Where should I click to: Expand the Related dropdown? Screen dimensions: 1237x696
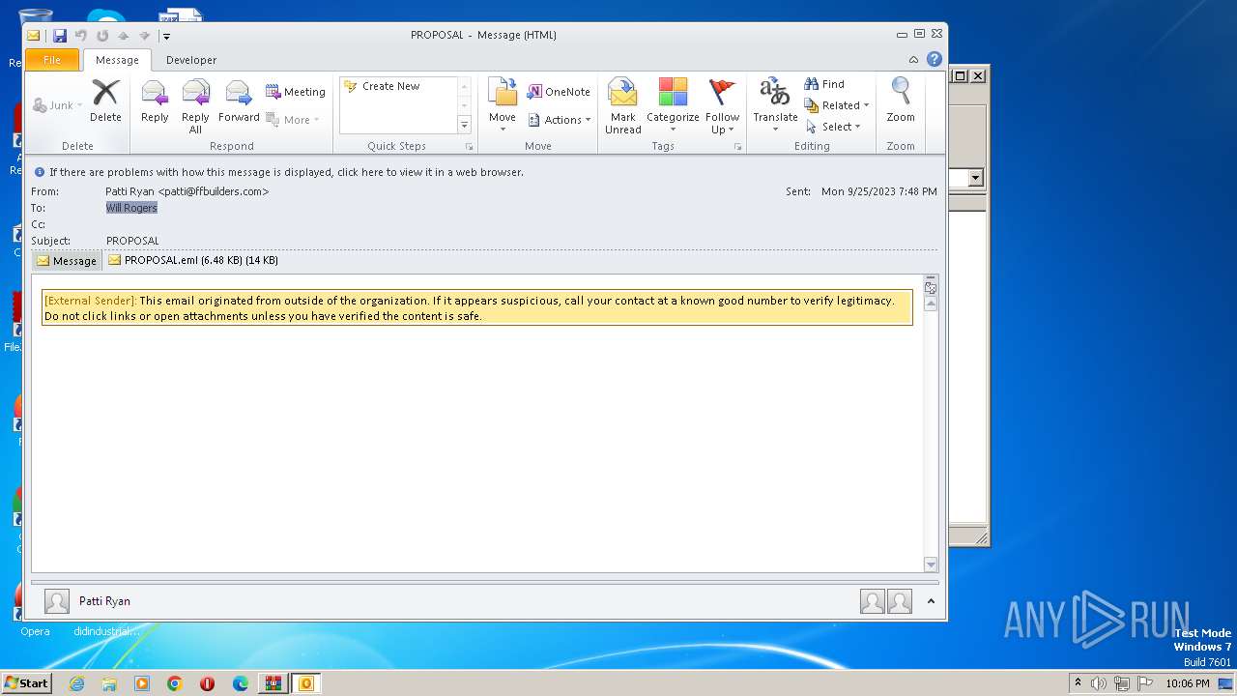(837, 105)
